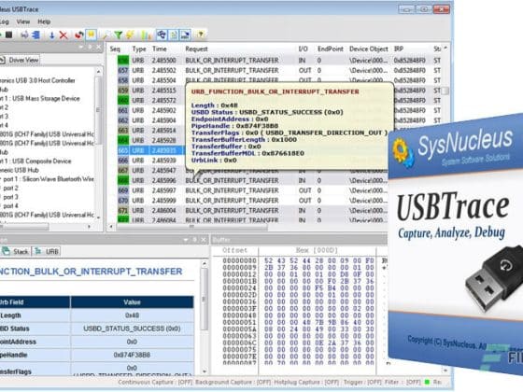Click Background Capture status bar entry
Screen dimensions: 523x392
[x=233, y=382]
